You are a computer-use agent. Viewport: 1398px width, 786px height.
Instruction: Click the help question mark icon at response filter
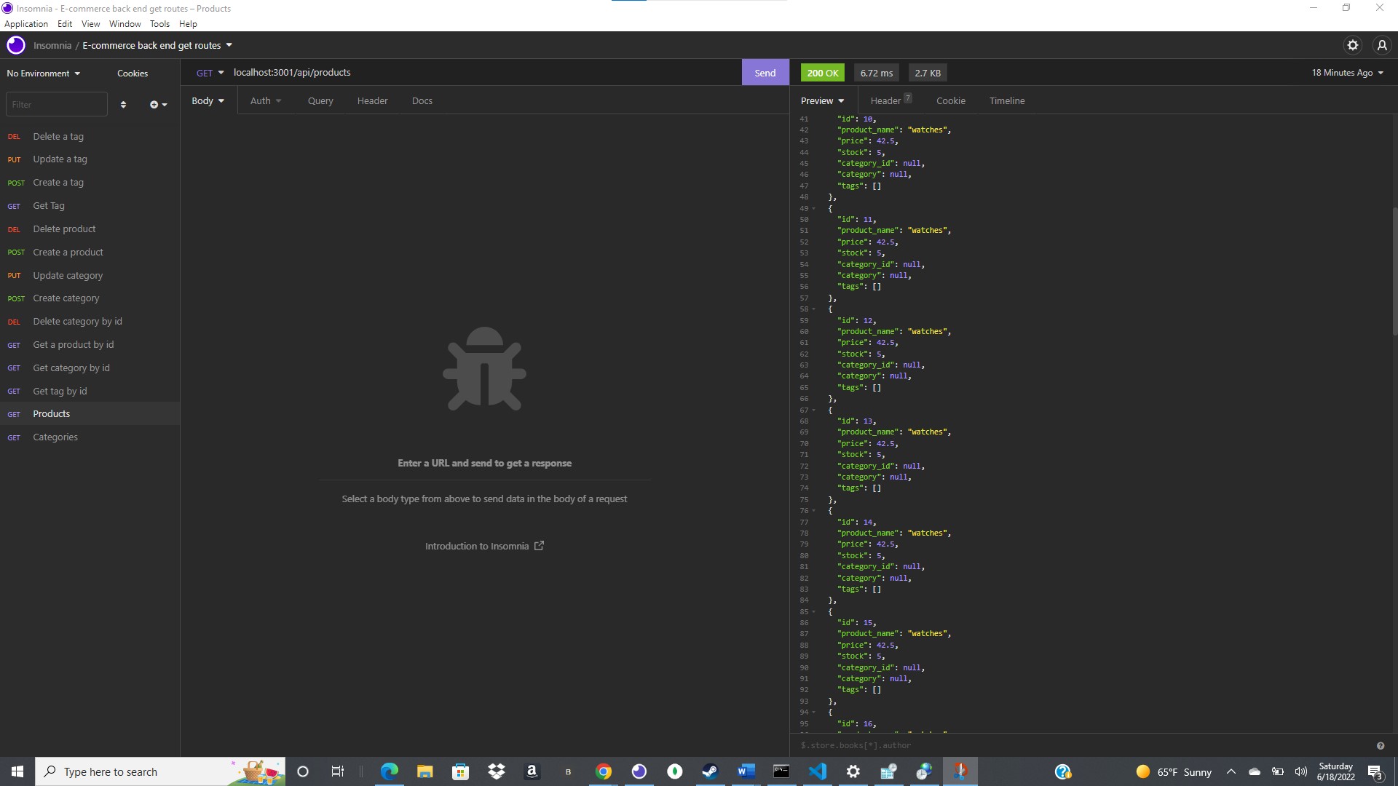1380,745
